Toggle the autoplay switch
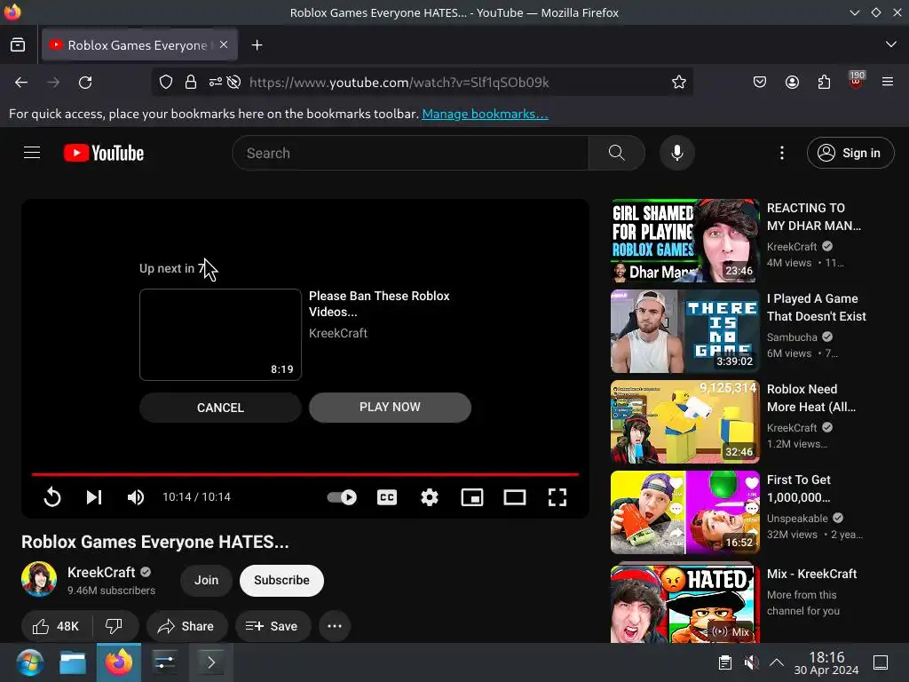Screen dimensions: 909x682 tap(342, 497)
